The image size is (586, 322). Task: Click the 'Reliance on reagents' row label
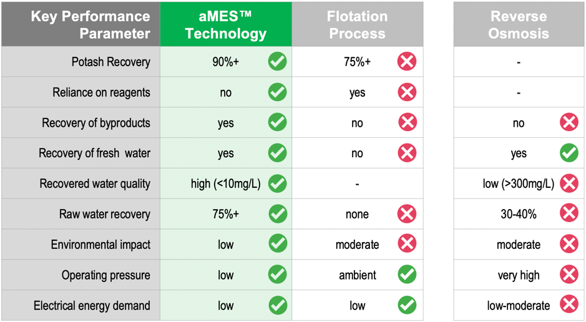[101, 92]
